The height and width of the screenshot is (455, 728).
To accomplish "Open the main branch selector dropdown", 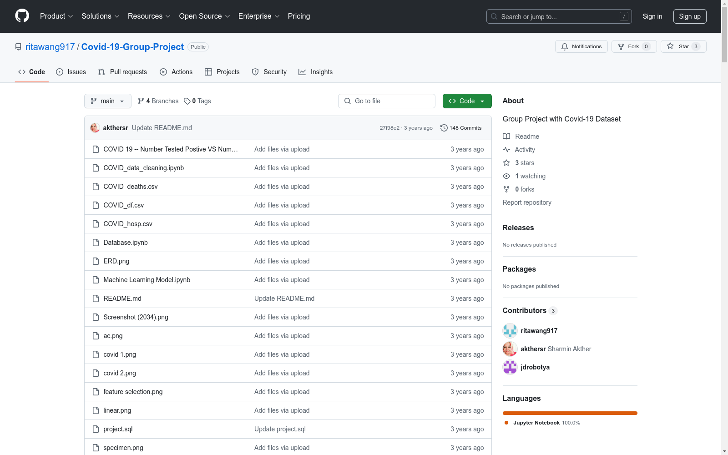I will (x=108, y=101).
